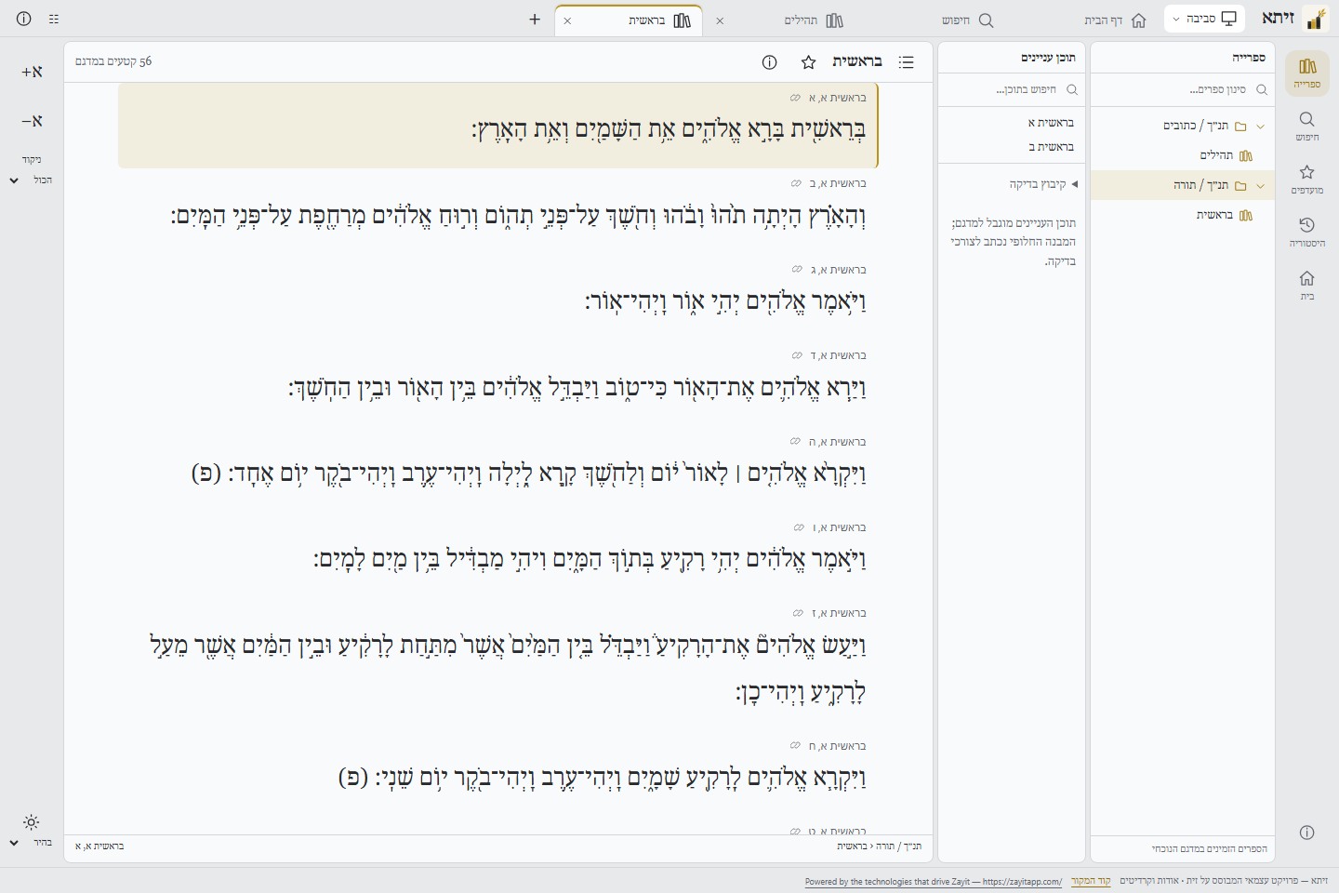Copy link icon for verse בראשית א, ה
The image size is (1339, 893).
click(x=796, y=441)
